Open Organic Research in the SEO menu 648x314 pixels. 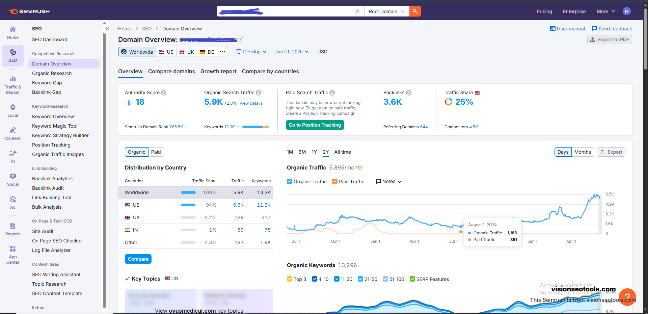(52, 73)
